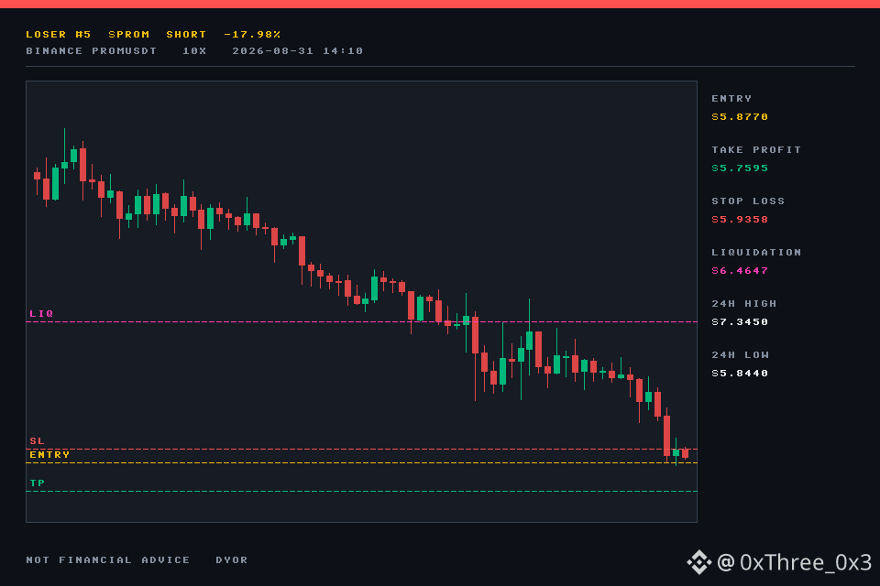Click the ENTRY heading in side panel
Viewport: 880px width, 586px height.
point(731,99)
